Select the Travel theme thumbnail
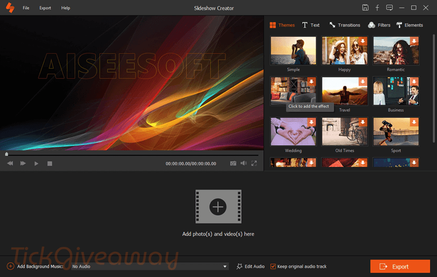Screen dimensions: 437x277 point(344,91)
